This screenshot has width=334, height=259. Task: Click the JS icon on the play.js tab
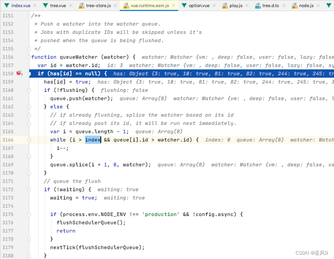tap(224, 6)
